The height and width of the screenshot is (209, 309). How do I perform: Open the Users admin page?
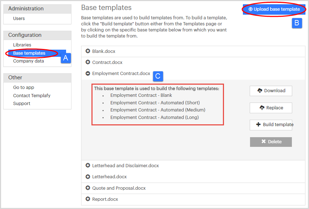(19, 19)
